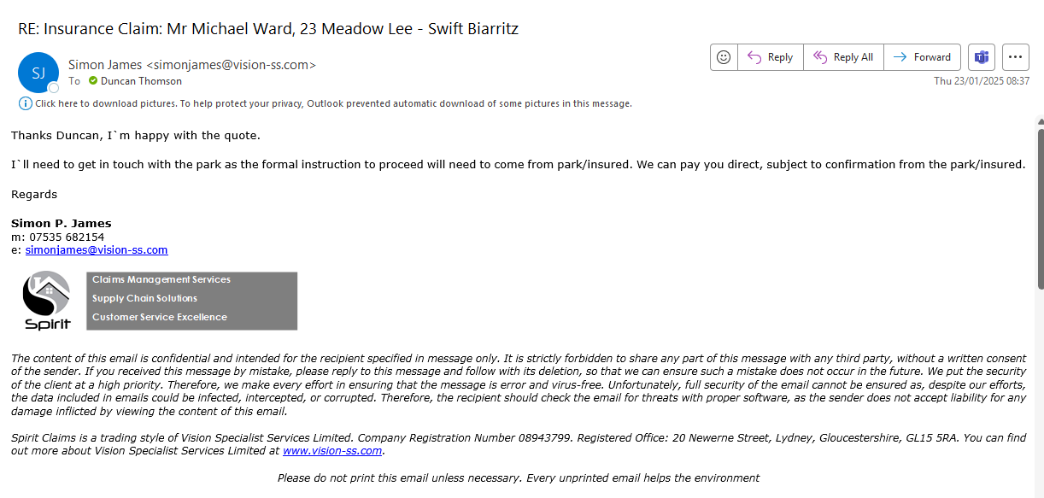This screenshot has width=1044, height=498.
Task: Click the scrollbar up arrow
Action: click(1040, 120)
